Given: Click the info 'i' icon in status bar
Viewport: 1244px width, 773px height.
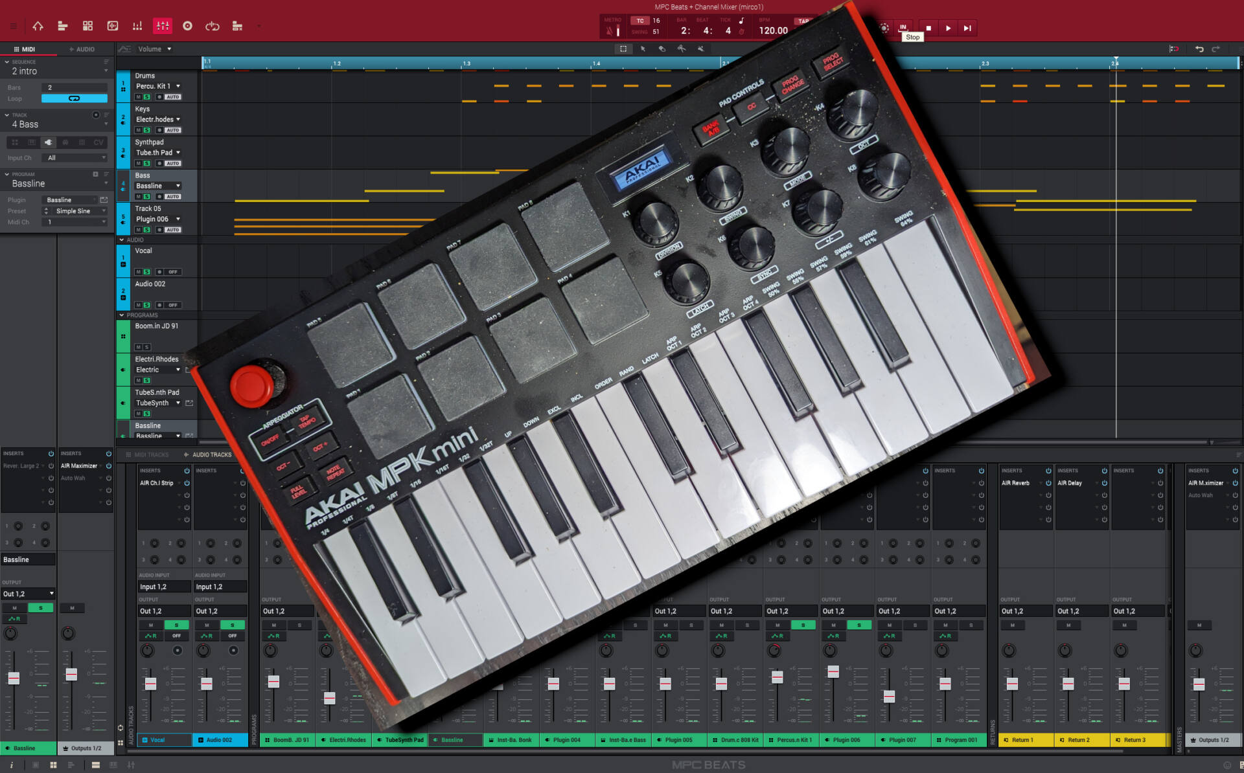Looking at the screenshot, I should tap(11, 765).
